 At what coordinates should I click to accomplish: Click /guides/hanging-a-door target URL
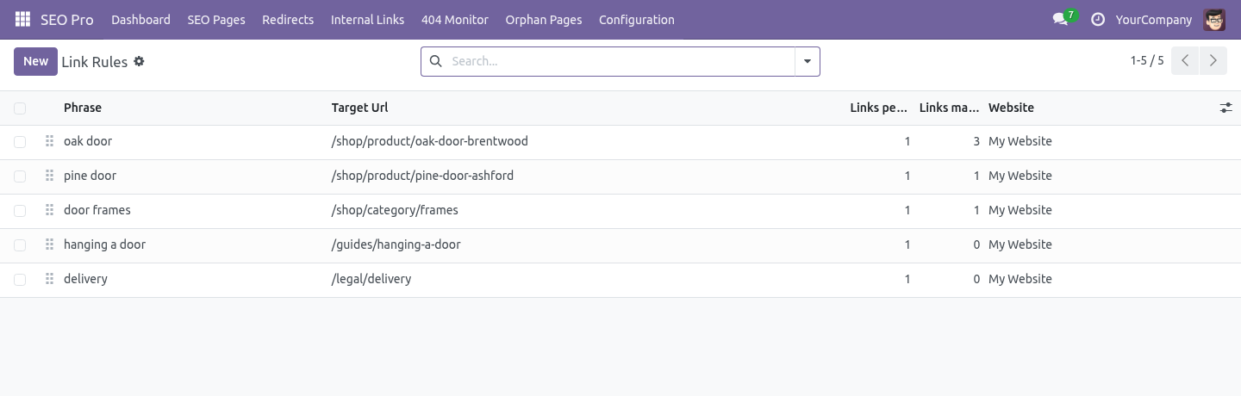tap(396, 244)
